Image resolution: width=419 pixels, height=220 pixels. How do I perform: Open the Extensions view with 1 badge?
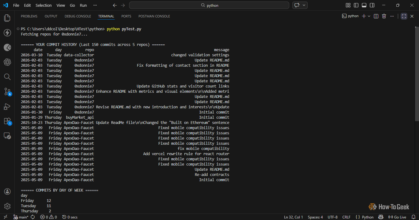click(x=7, y=121)
